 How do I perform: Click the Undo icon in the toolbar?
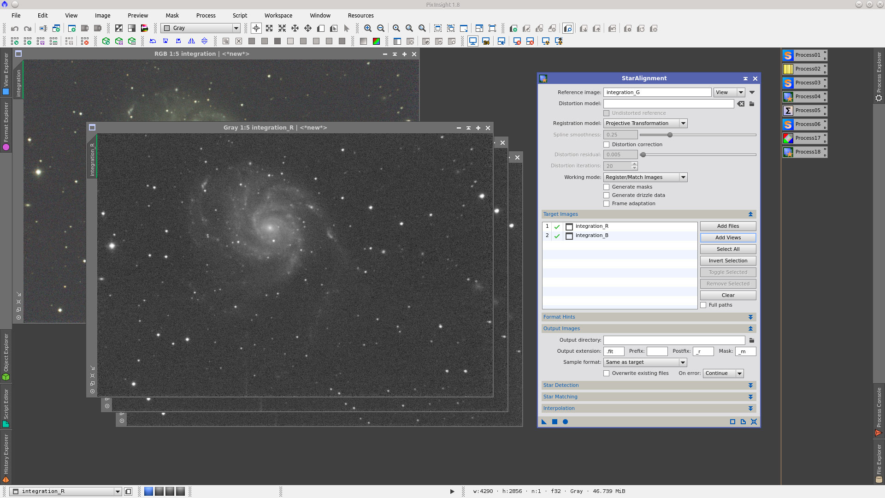[14, 28]
